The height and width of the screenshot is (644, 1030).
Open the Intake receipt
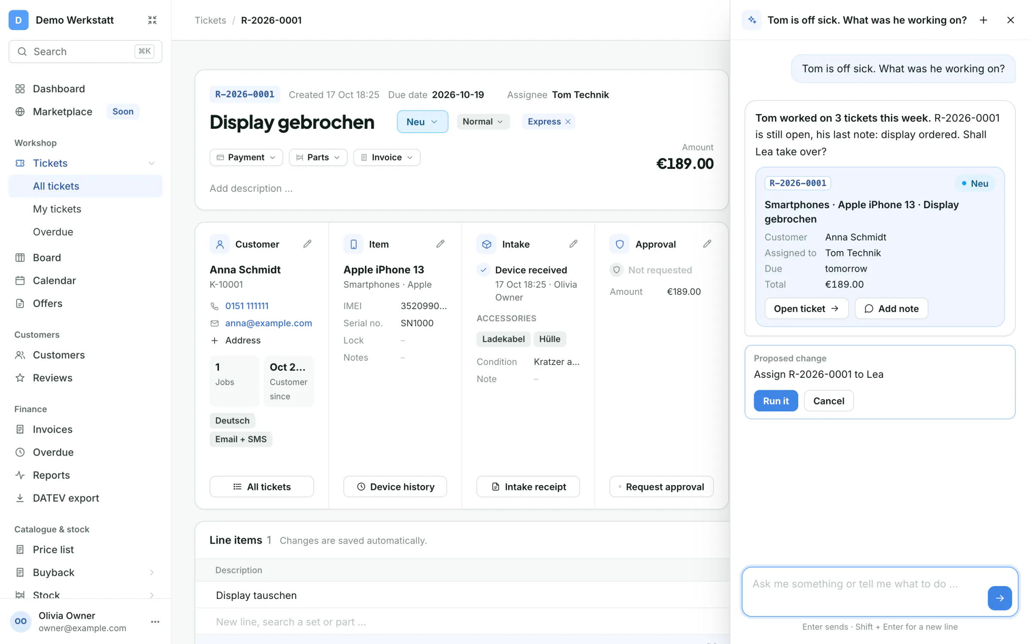[528, 486]
